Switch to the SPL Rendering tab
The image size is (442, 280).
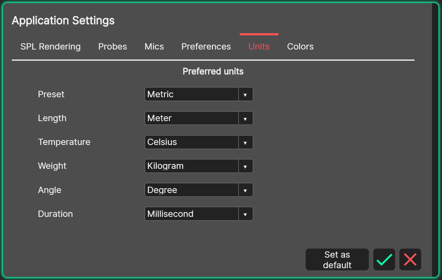[50, 47]
